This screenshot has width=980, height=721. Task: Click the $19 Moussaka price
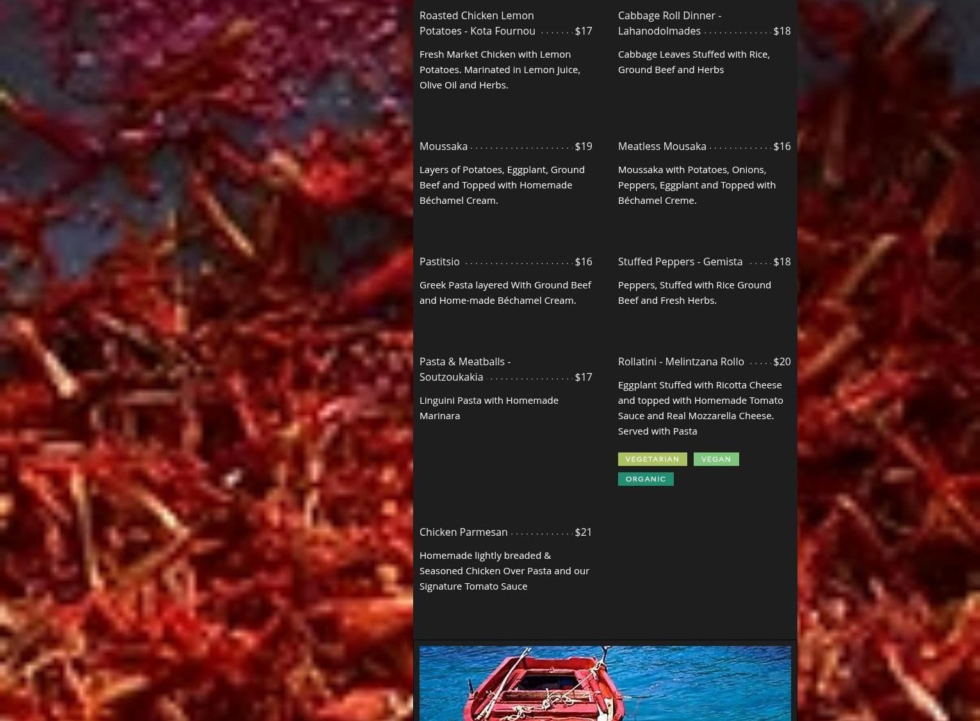(583, 146)
